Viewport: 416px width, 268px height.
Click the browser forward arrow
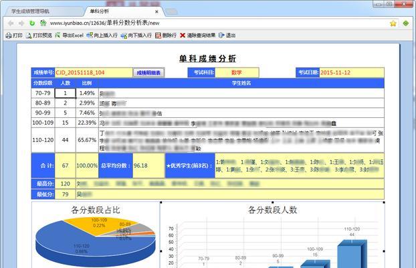(x=21, y=23)
